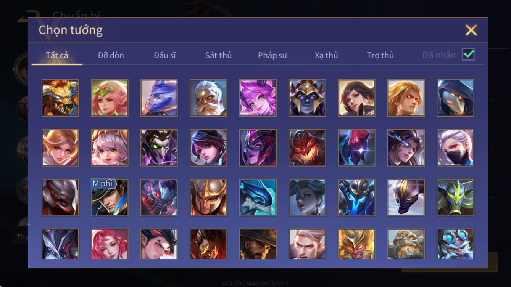
Task: Select the stone golem hero portrait
Action: point(406,244)
